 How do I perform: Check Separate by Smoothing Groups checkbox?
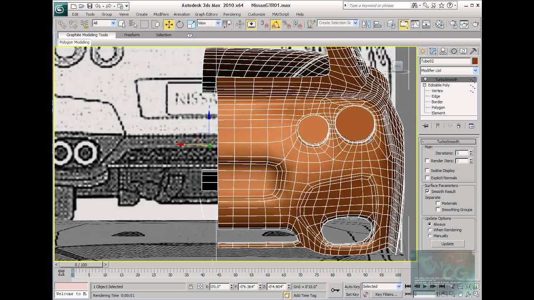coord(438,210)
